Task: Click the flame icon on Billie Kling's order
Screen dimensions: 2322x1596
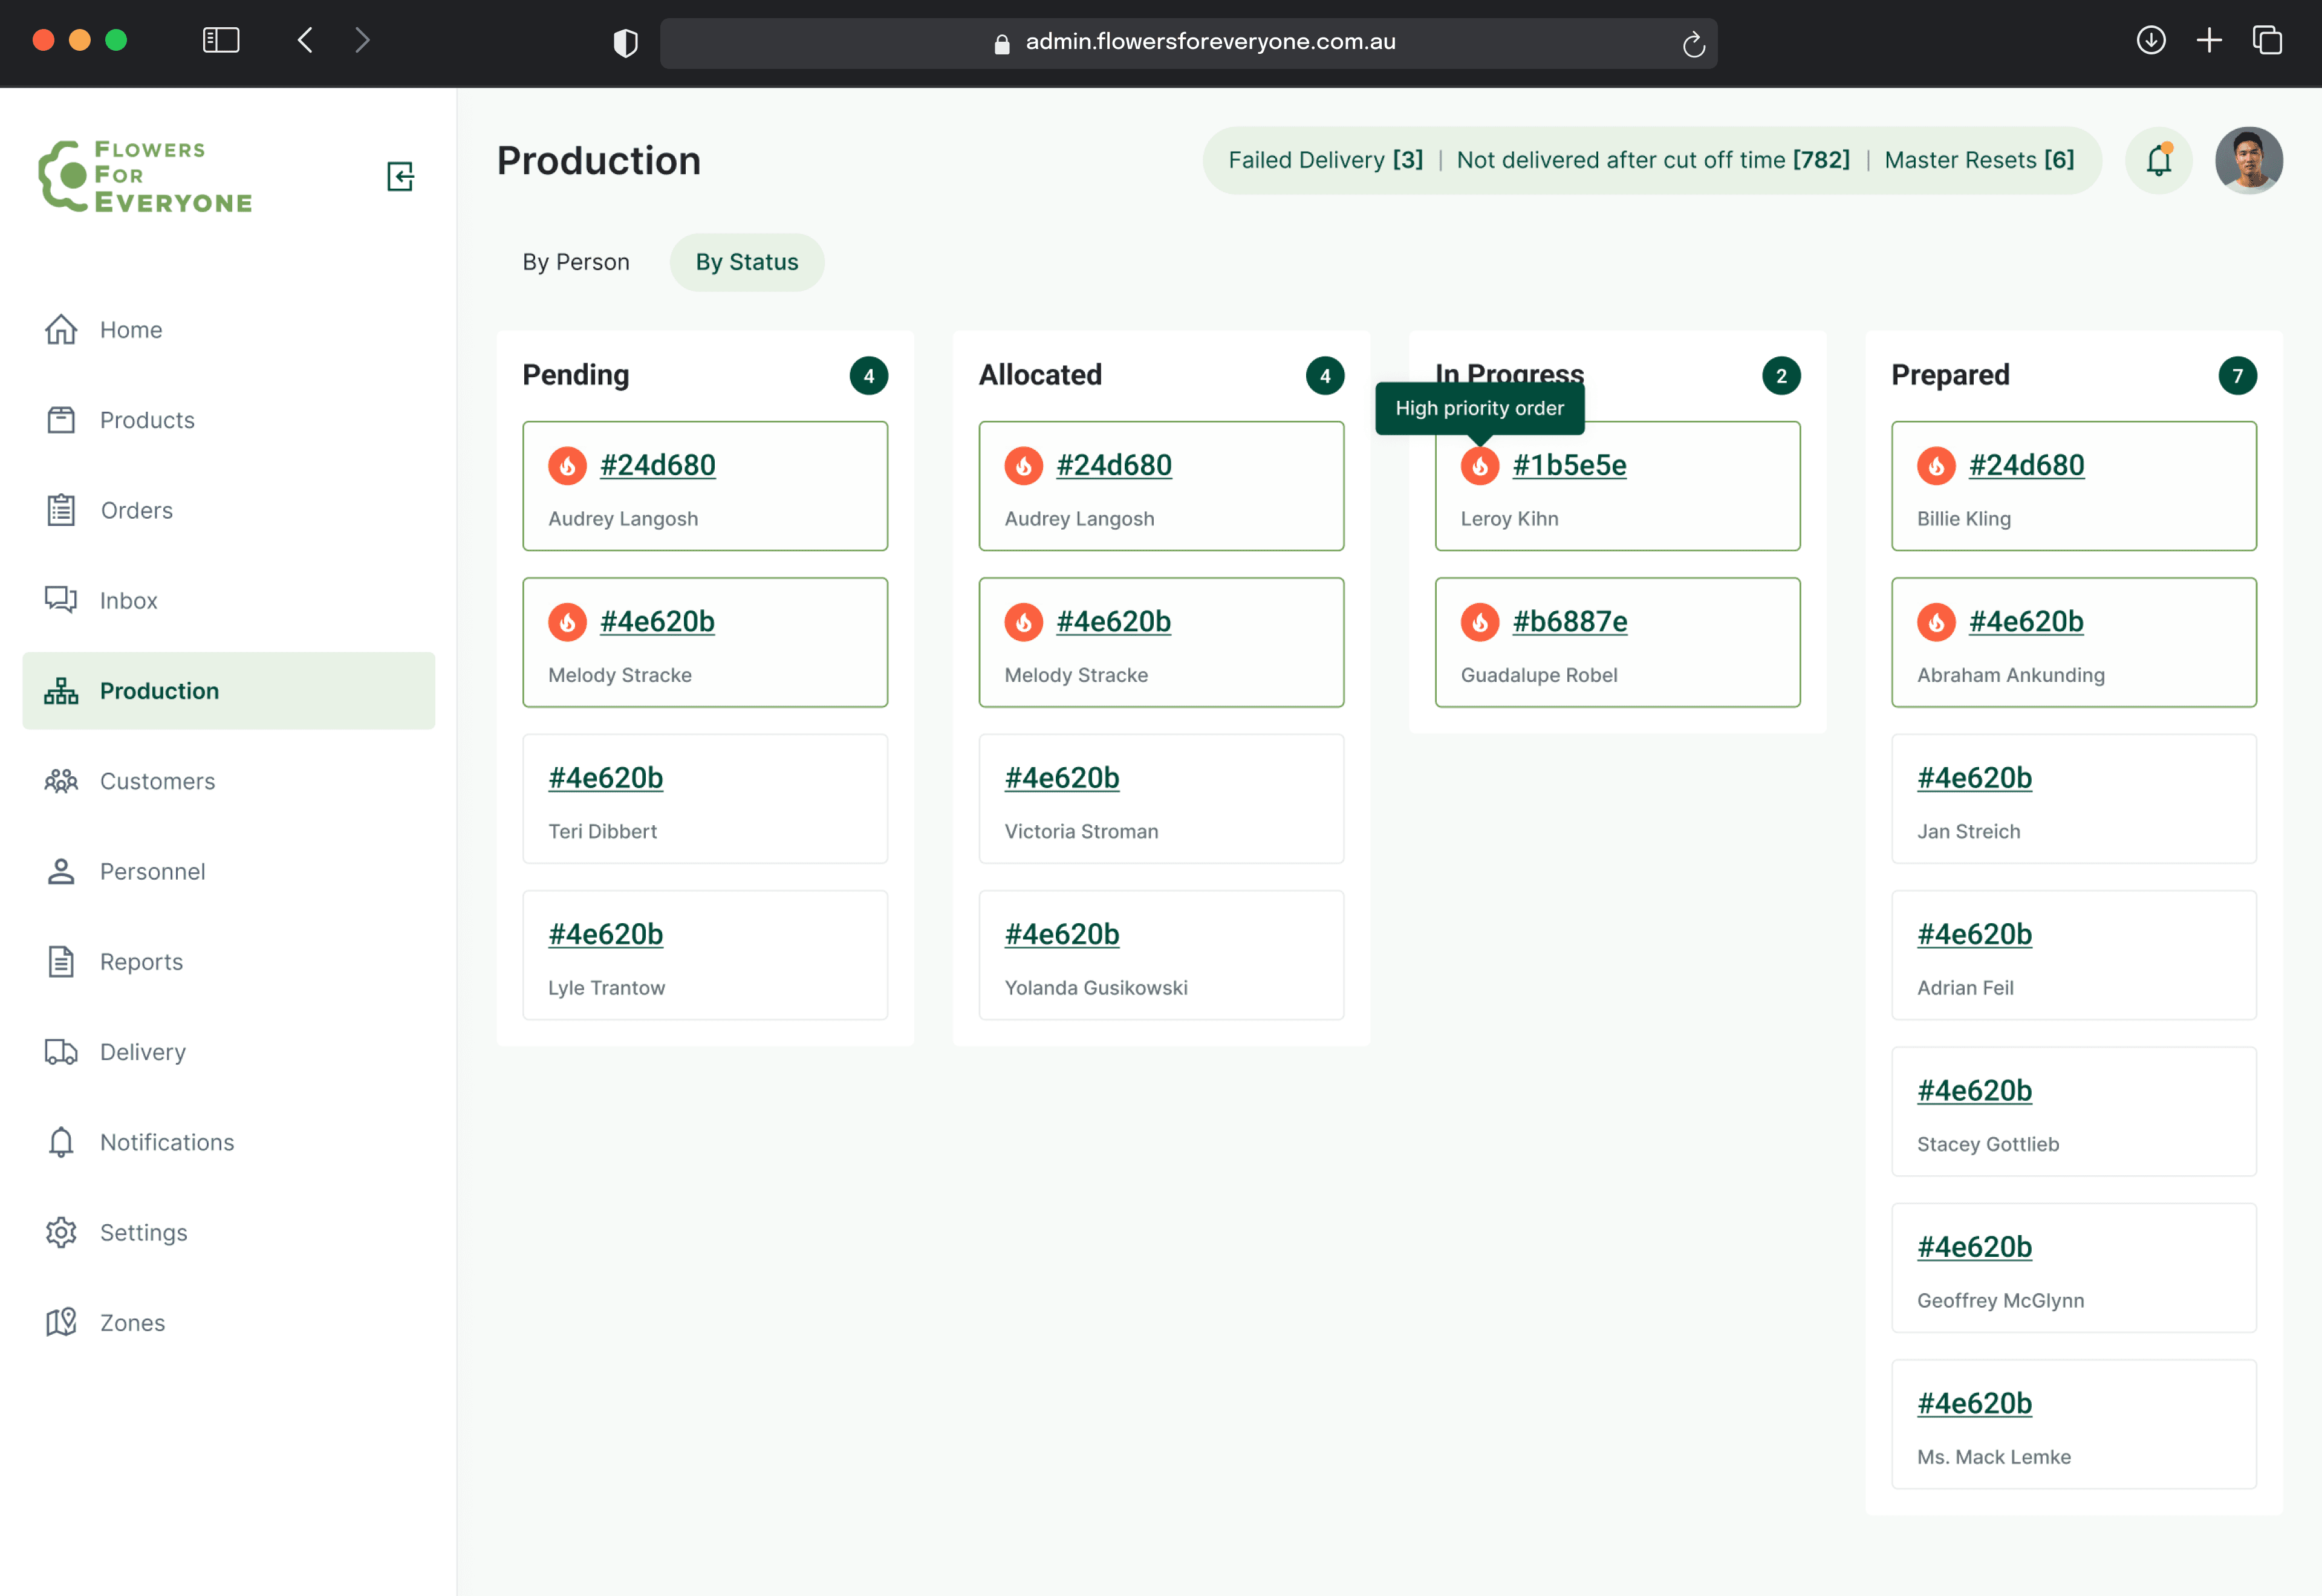Action: pos(1935,466)
